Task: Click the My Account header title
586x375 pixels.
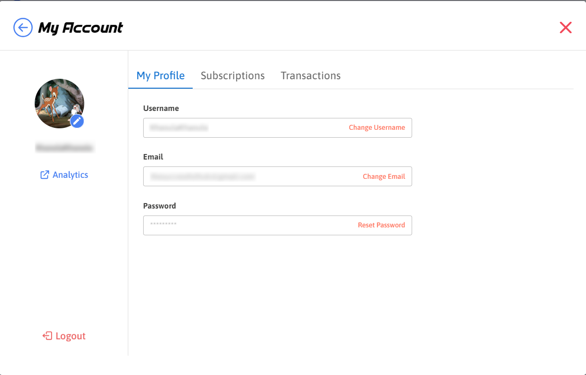Action: [x=81, y=28]
